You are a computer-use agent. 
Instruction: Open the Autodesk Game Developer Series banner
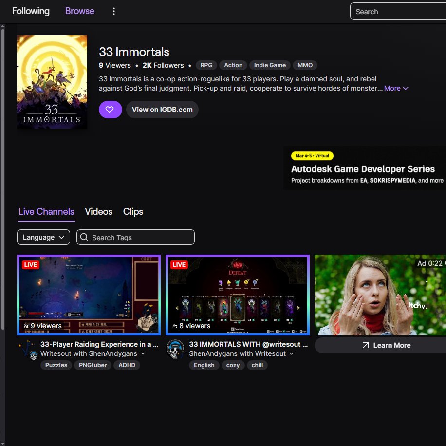pyautogui.click(x=365, y=168)
